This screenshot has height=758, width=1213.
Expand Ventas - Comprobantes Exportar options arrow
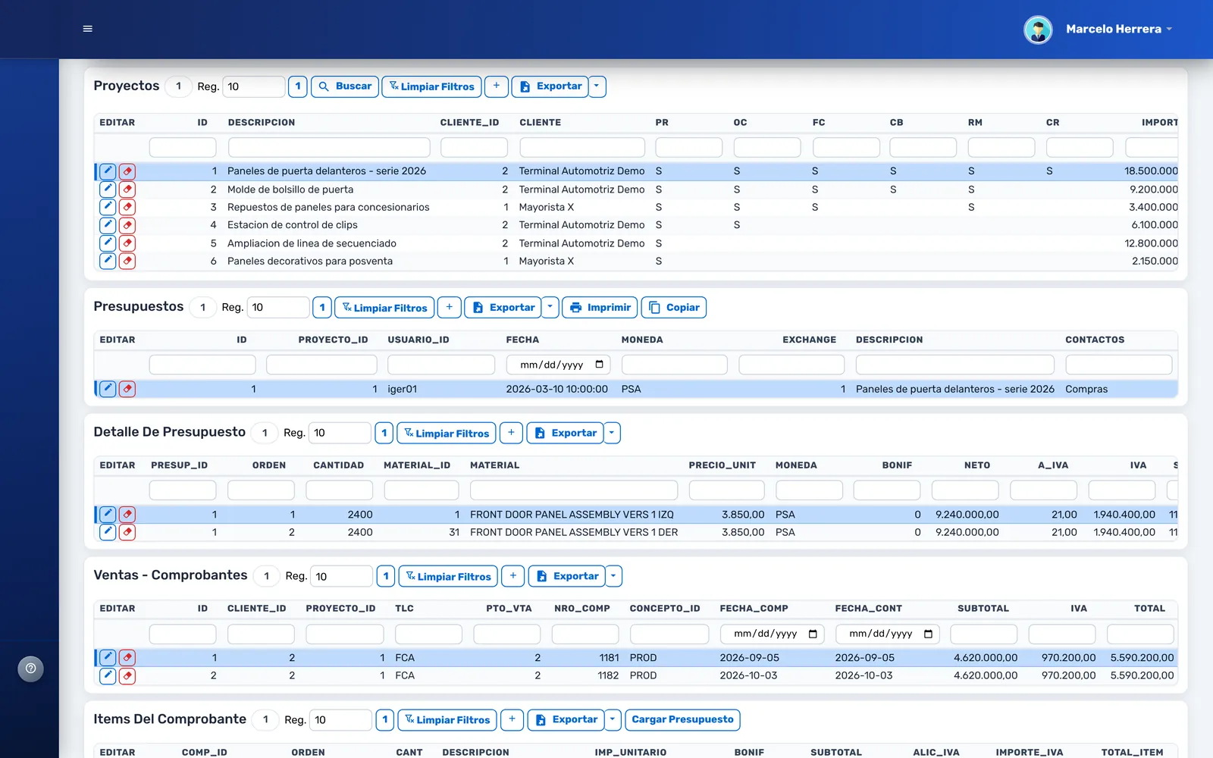pos(614,576)
